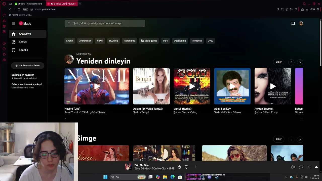This screenshot has width=322, height=181.
Task: Click Diğer in the Simge section
Action: (x=279, y=139)
